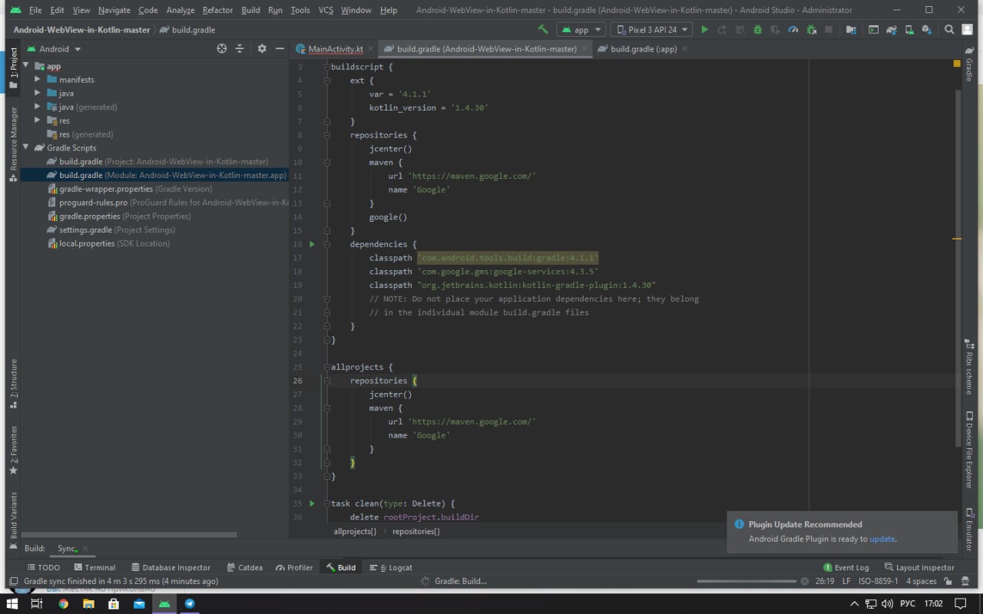983x614 pixels.
Task: Open AVD Manager phone icon in toolbar
Action: [909, 30]
